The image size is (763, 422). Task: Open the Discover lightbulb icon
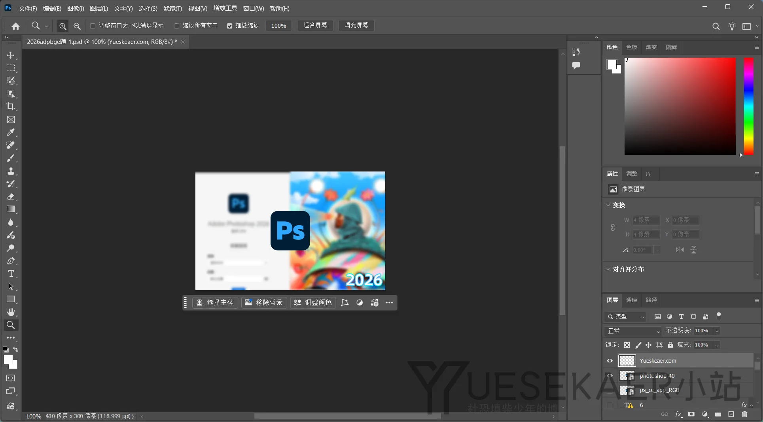pos(732,26)
